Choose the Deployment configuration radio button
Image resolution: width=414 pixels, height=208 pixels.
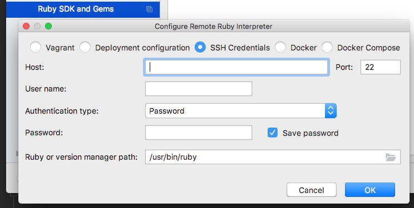tap(85, 47)
